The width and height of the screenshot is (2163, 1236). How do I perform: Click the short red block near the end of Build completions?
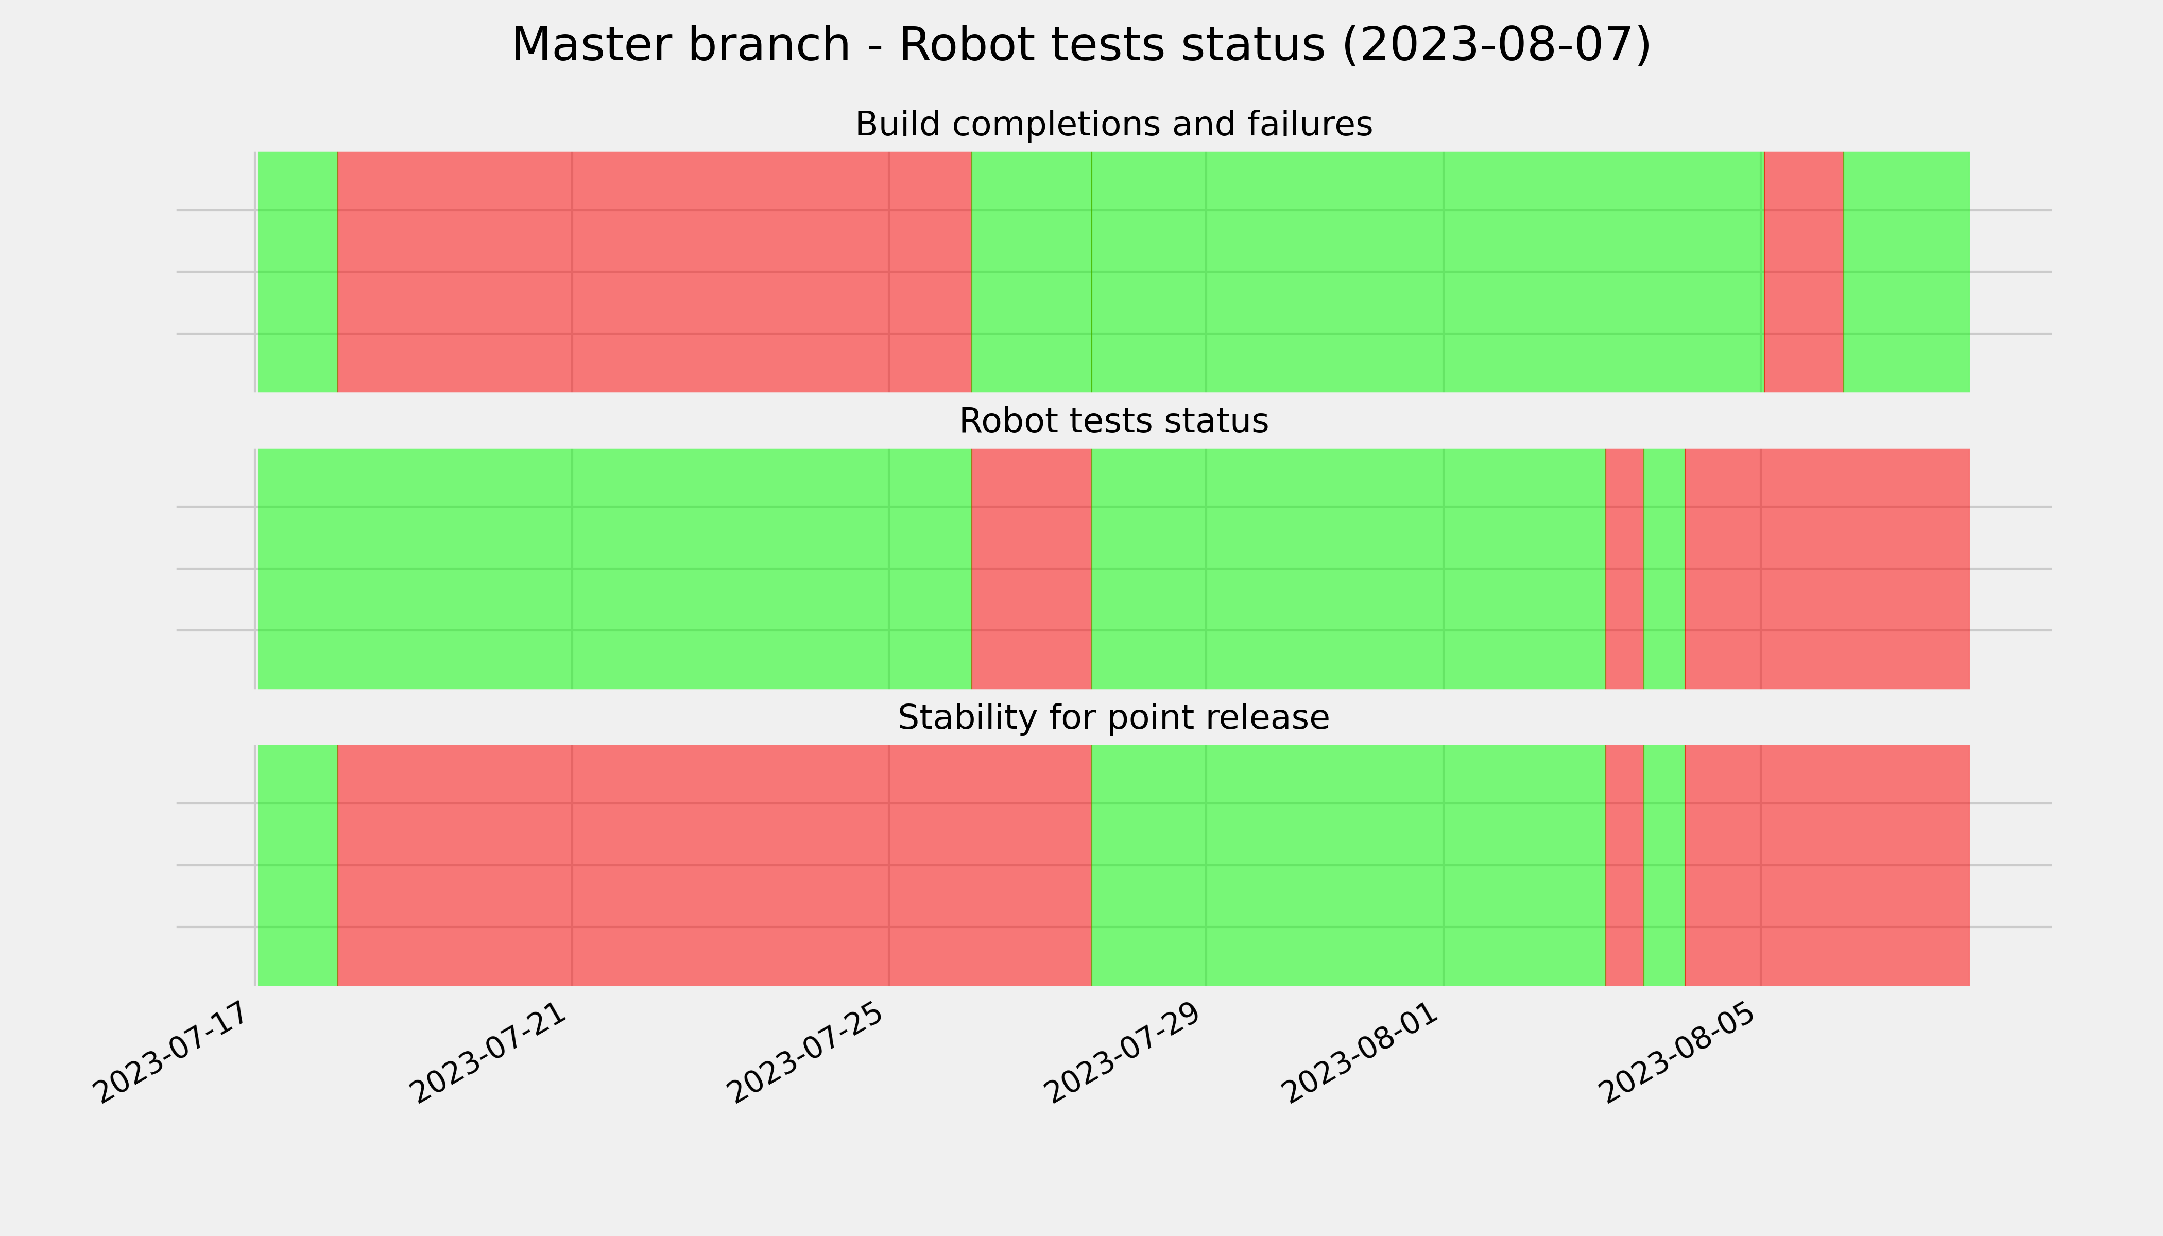pyautogui.click(x=1804, y=271)
